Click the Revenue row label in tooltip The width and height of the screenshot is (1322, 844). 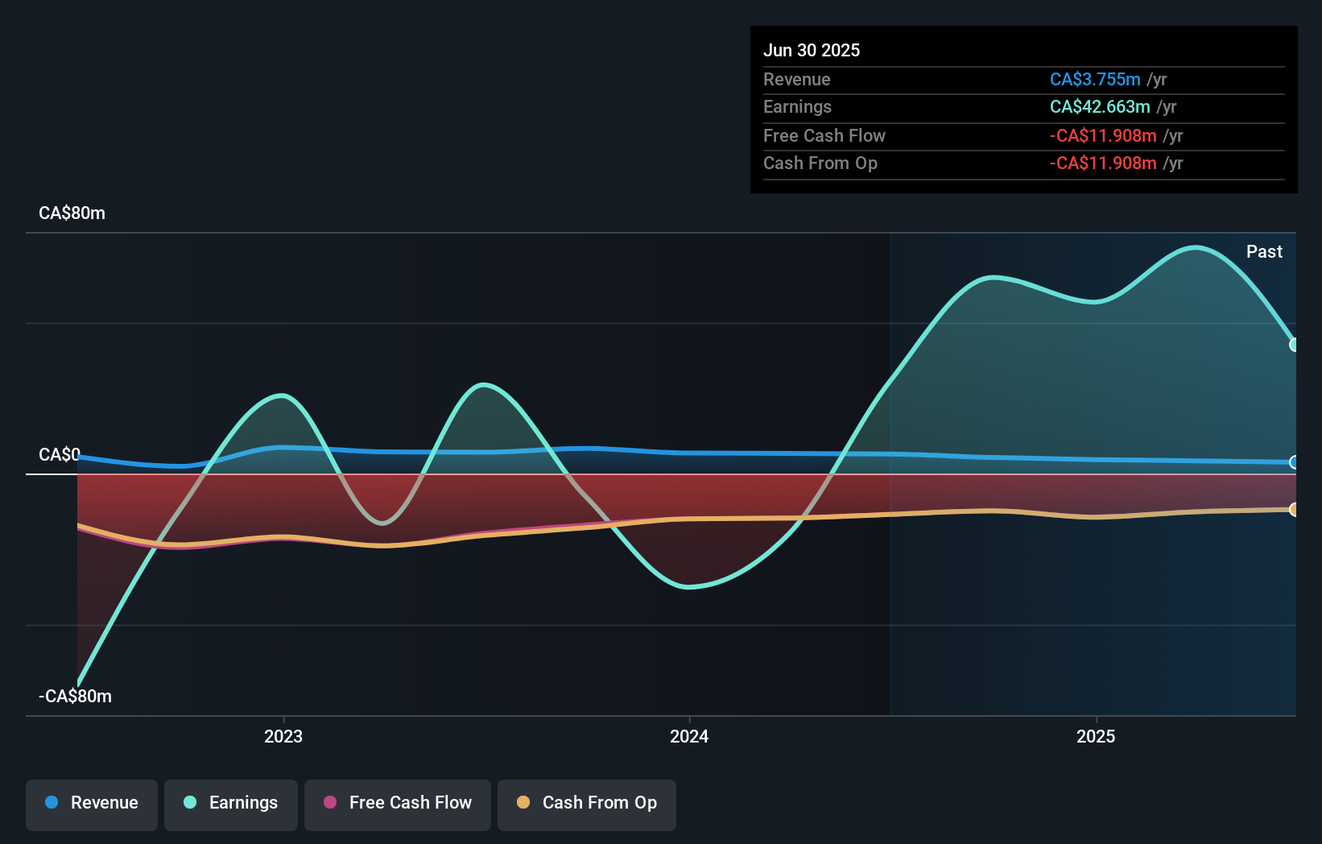pyautogui.click(x=797, y=80)
